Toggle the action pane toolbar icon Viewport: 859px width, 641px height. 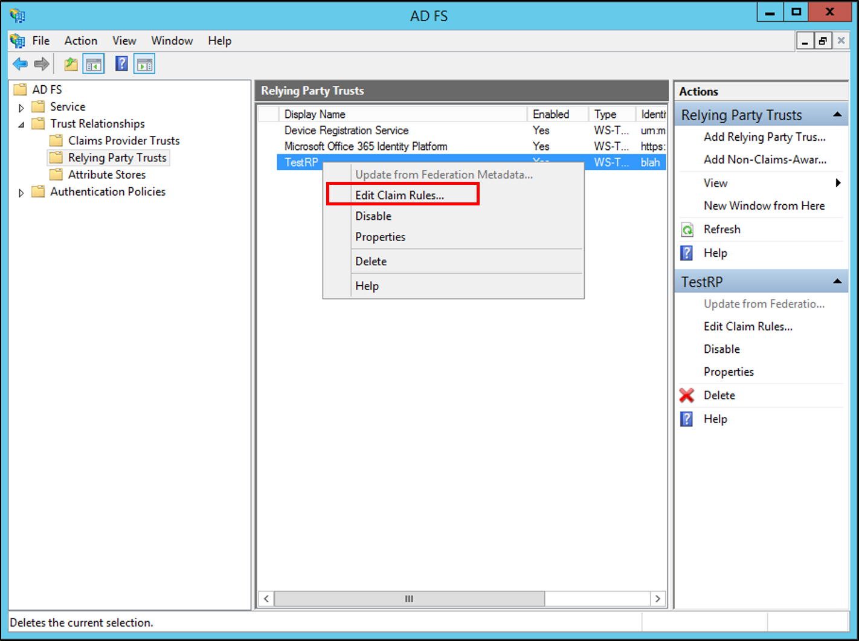pyautogui.click(x=144, y=63)
